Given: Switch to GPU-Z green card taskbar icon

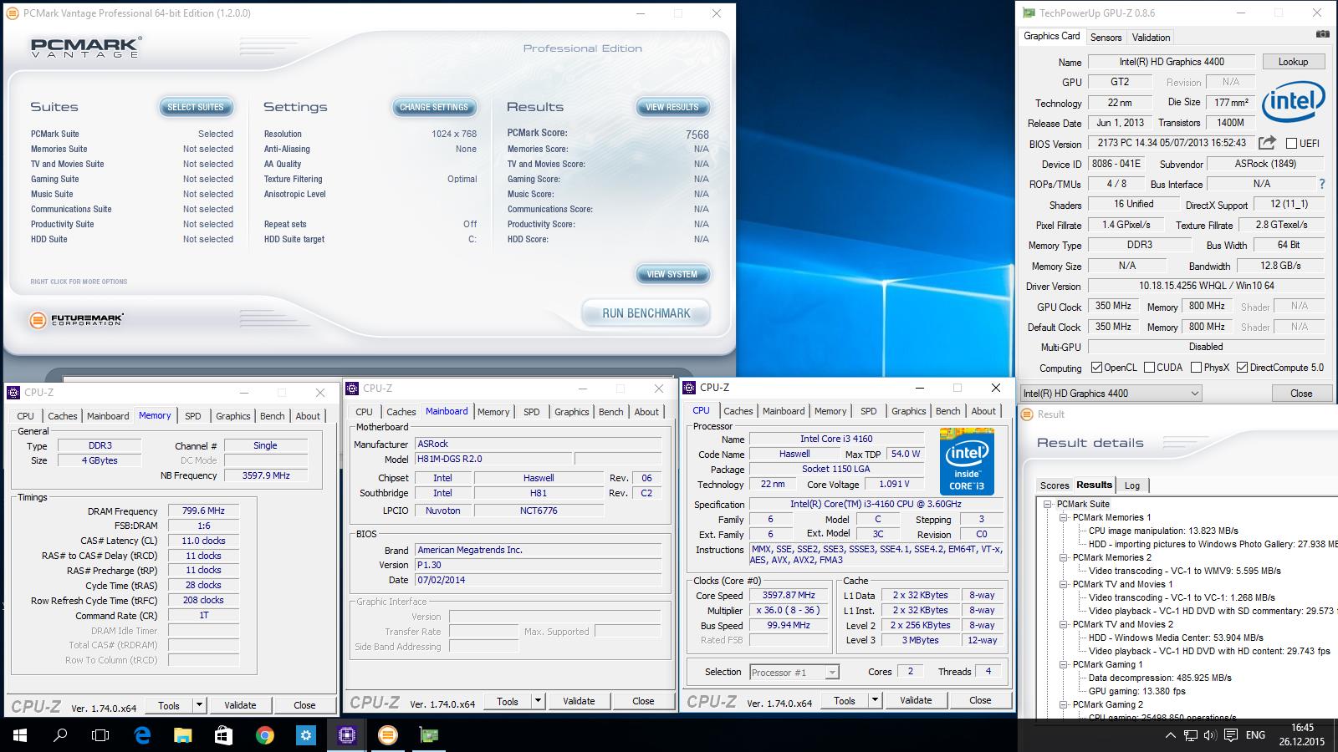Looking at the screenshot, I should coord(428,735).
